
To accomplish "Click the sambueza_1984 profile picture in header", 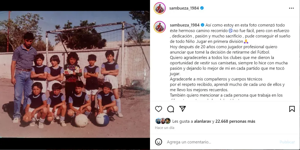I will (x=160, y=8).
